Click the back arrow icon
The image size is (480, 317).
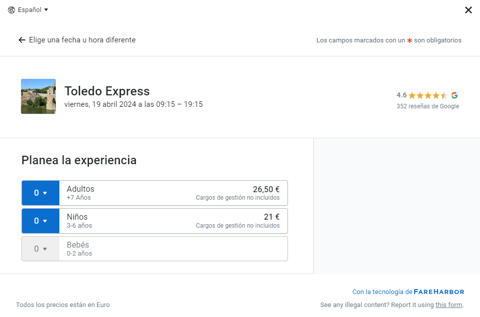tap(21, 40)
